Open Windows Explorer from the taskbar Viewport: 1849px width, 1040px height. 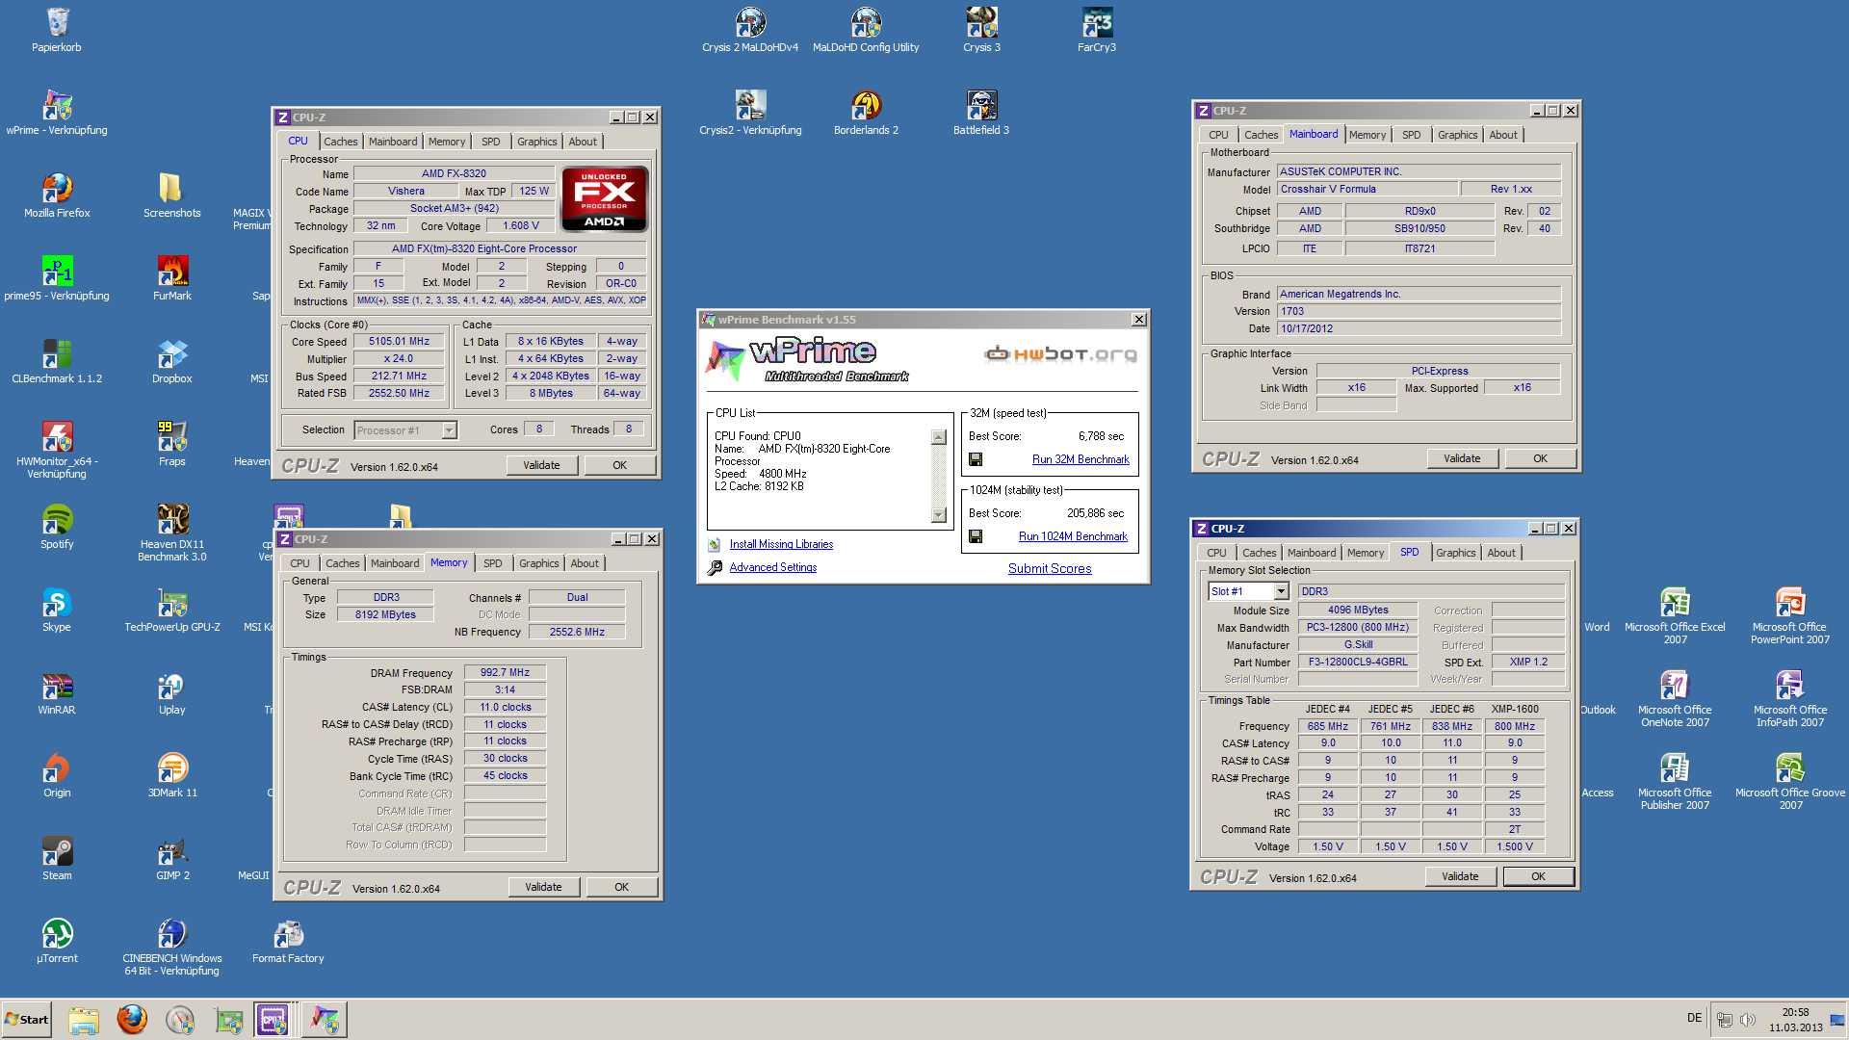tap(84, 1019)
